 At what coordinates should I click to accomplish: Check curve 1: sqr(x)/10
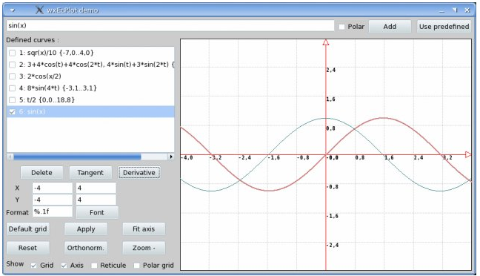pos(13,53)
